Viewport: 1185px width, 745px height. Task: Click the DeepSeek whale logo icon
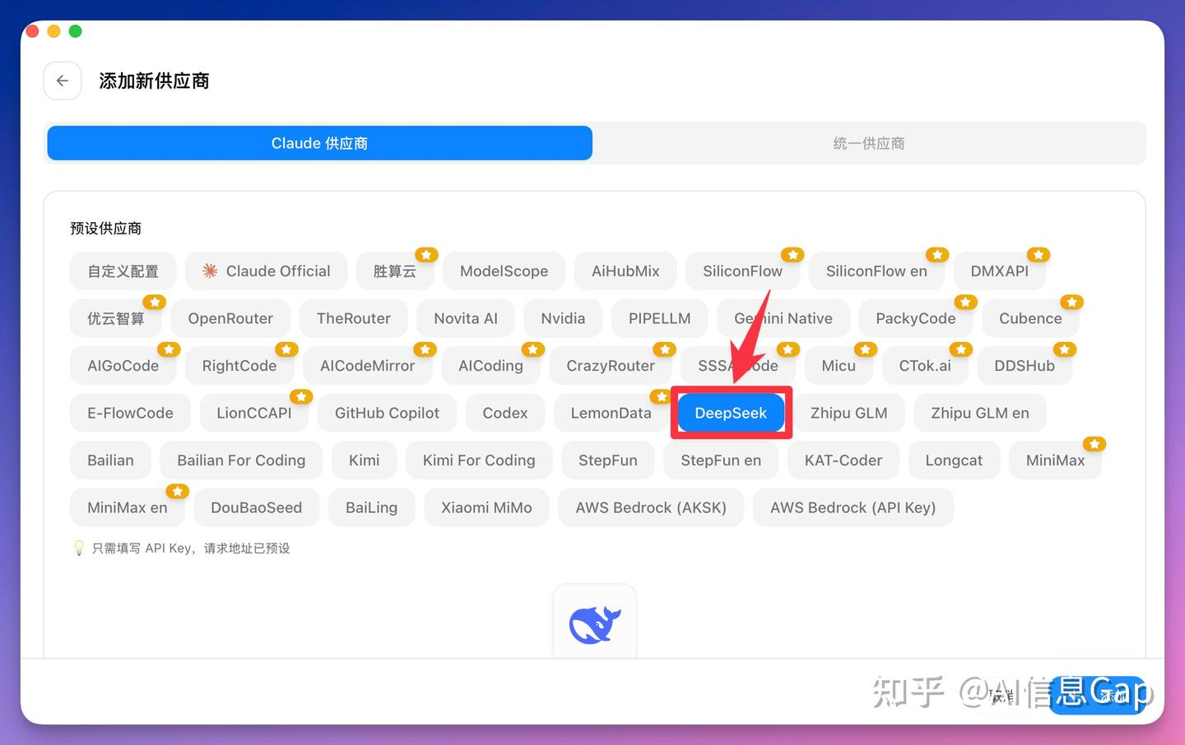594,624
